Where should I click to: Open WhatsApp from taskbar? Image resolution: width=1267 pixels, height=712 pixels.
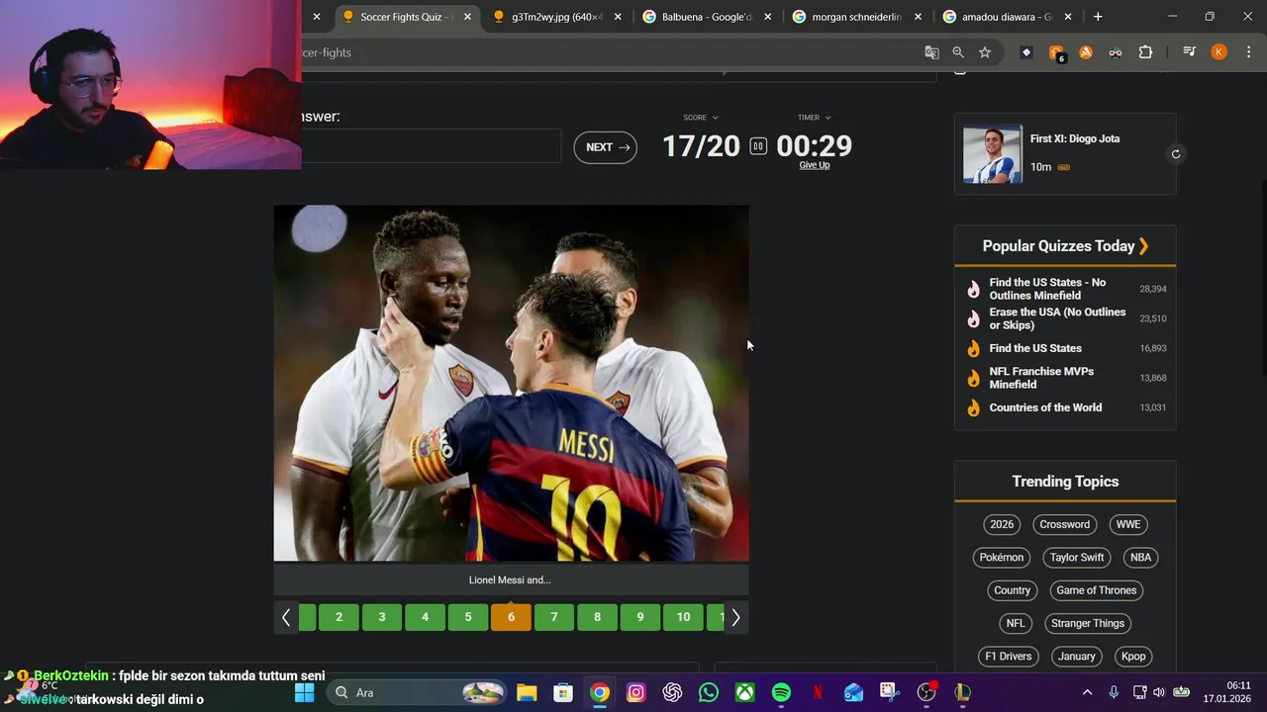coord(709,692)
